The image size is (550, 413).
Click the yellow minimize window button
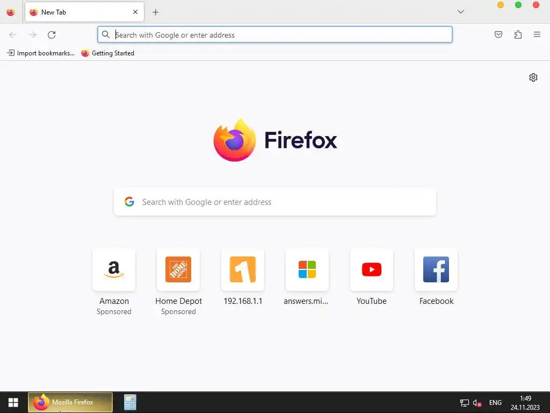click(501, 5)
